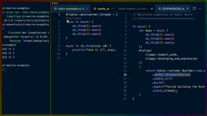Click Rust file icon on [EXPANSION].rs tab
The height and width of the screenshot is (116, 207).
[x=159, y=9]
